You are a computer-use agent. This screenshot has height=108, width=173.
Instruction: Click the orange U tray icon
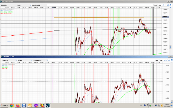[162, 106]
